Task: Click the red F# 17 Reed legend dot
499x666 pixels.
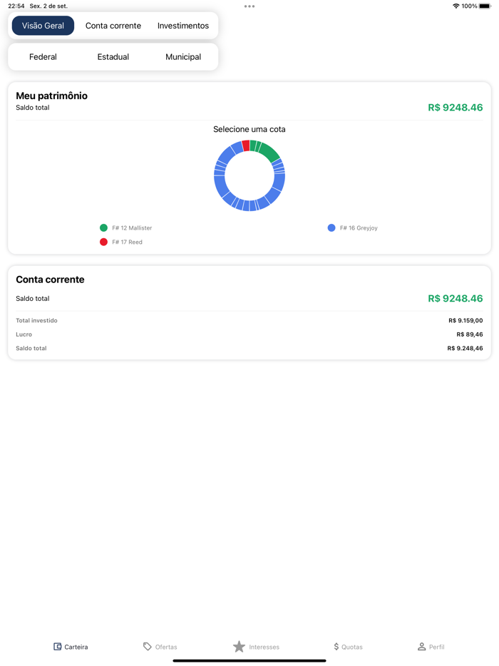Action: pyautogui.click(x=103, y=242)
